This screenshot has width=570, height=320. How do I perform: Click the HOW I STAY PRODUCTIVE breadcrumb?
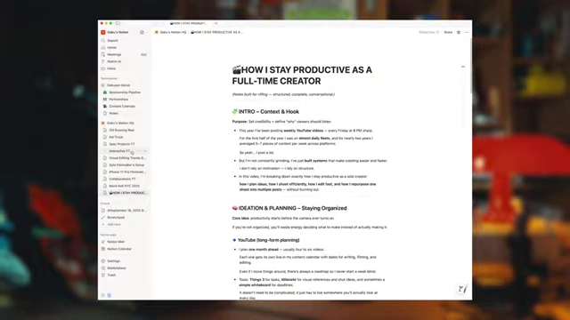click(x=217, y=32)
